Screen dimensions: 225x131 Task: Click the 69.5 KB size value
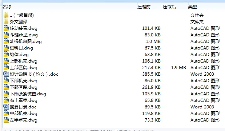(x=153, y=107)
